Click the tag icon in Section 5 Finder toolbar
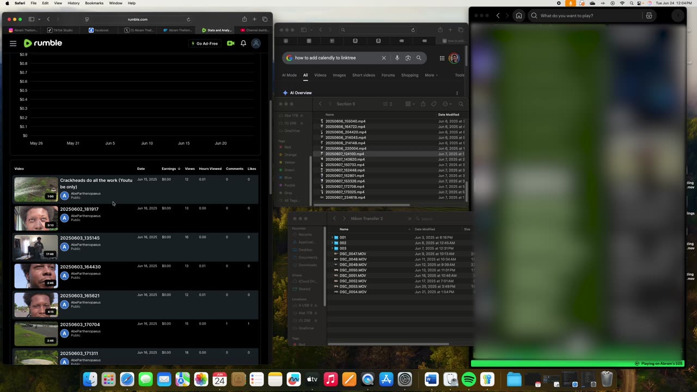 click(x=434, y=104)
